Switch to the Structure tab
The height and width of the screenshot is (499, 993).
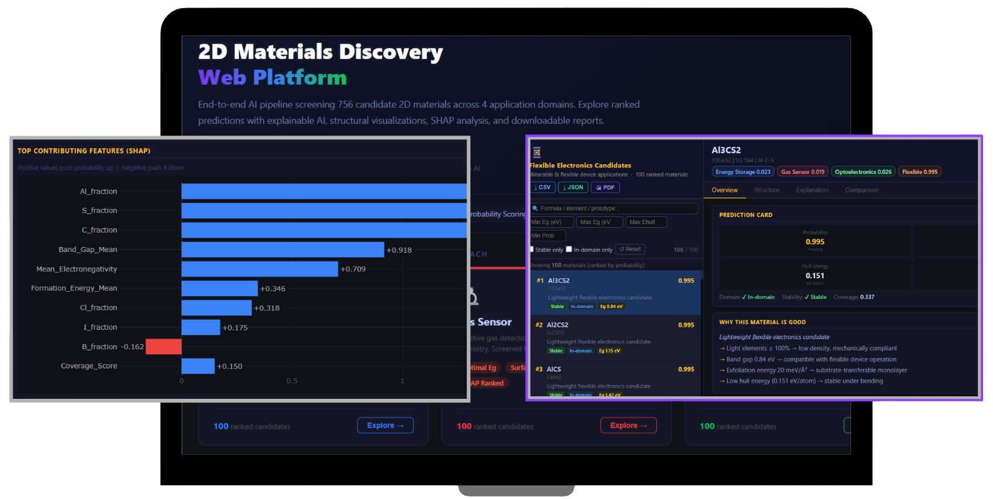(767, 190)
